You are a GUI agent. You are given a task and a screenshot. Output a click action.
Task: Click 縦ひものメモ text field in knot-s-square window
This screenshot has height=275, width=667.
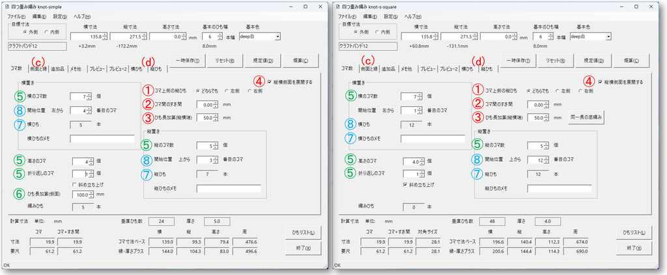560,188
